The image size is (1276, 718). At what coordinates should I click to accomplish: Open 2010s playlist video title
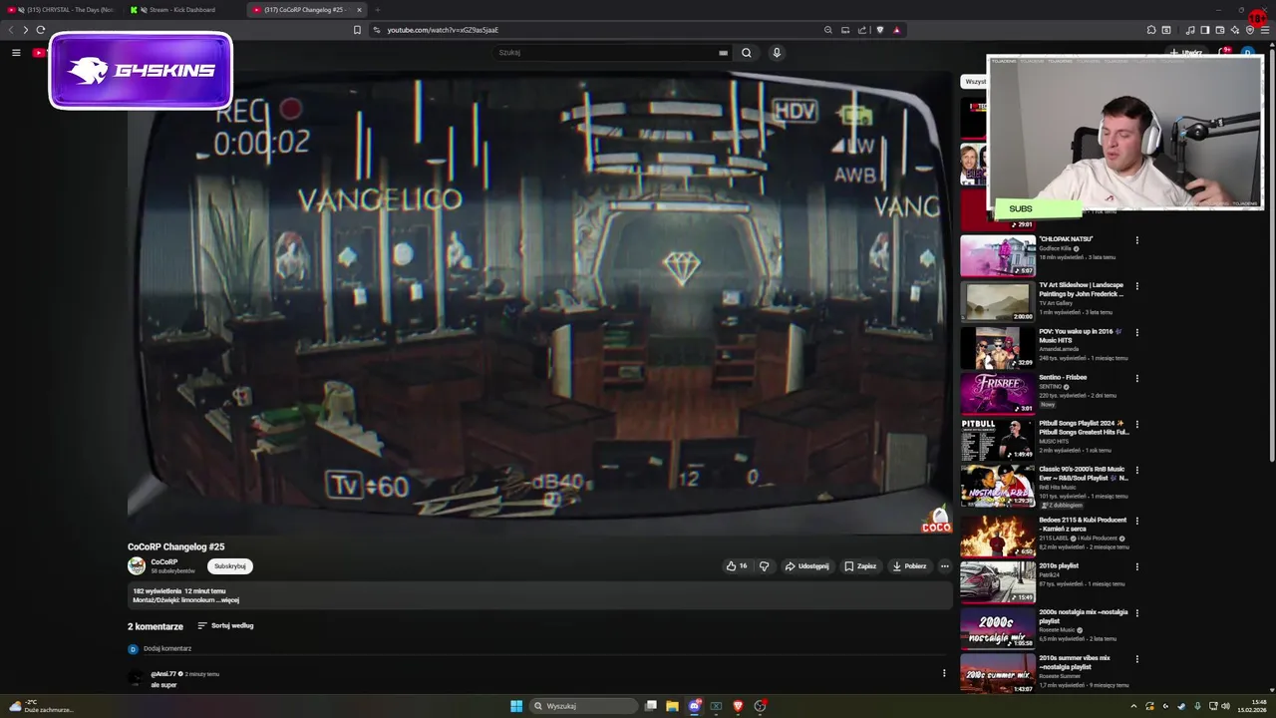(x=1059, y=566)
